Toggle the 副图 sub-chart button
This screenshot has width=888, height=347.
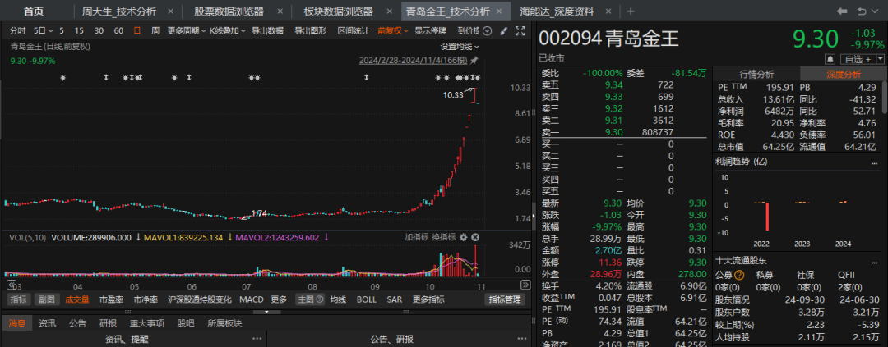pos(46,299)
